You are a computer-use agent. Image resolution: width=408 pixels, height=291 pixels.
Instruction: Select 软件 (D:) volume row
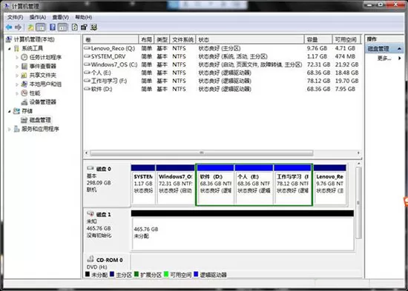pyautogui.click(x=223, y=89)
